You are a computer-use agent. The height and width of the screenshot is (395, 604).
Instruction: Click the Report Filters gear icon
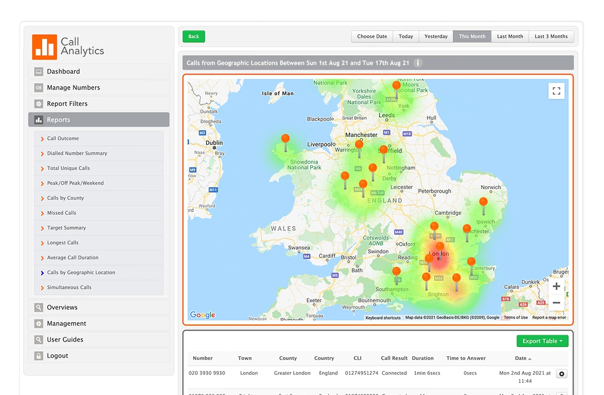39,103
